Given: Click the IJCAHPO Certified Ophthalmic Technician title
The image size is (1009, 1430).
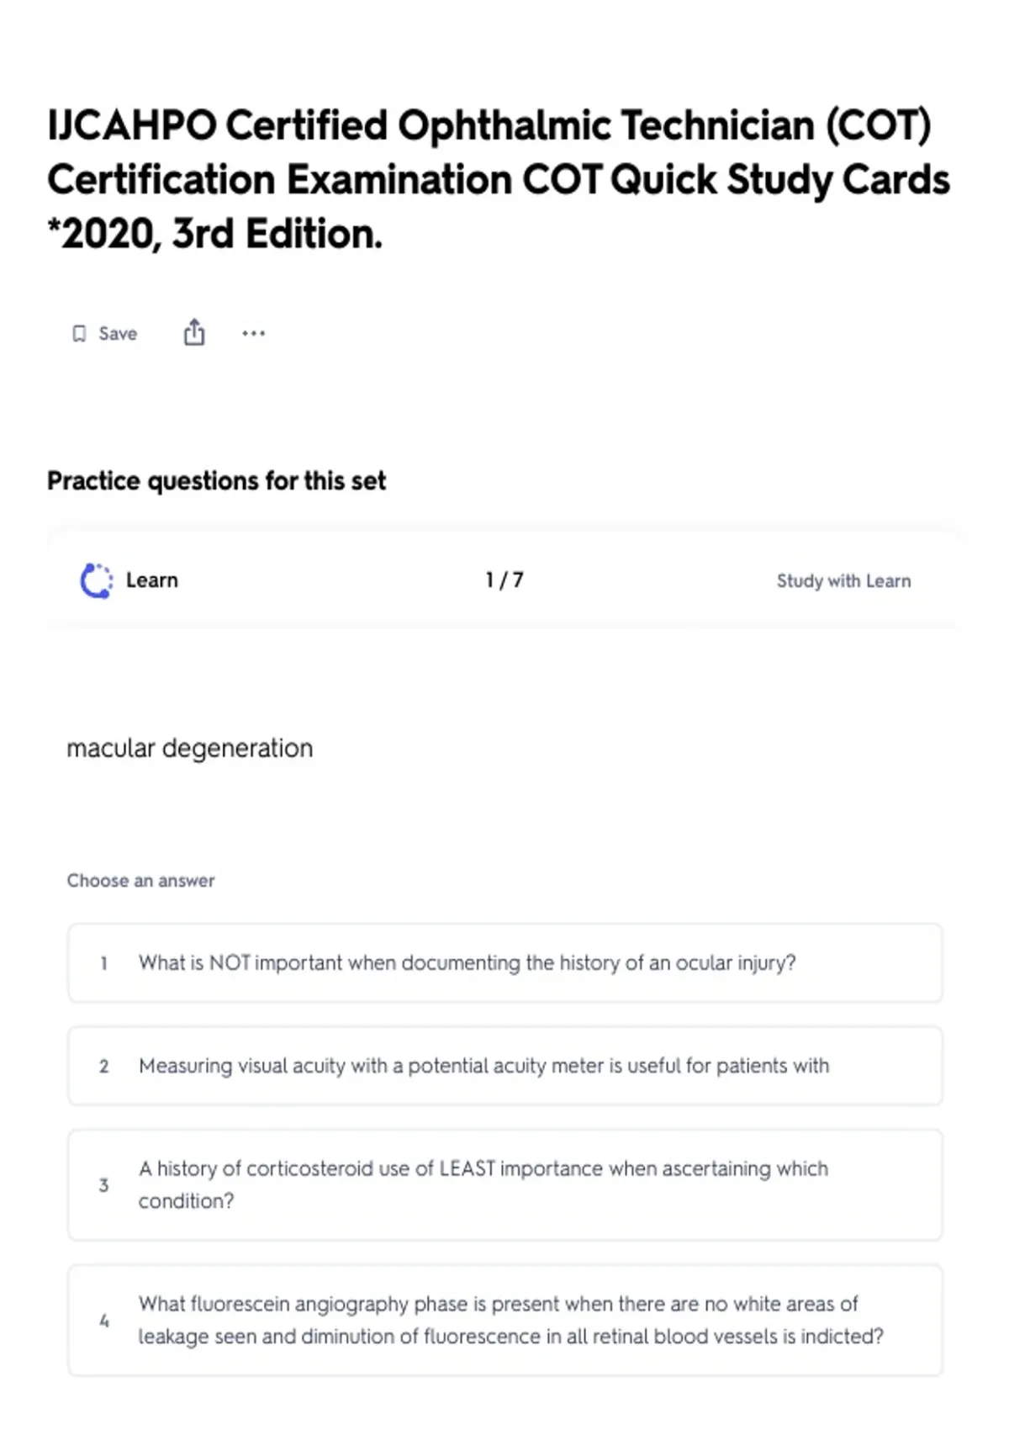Looking at the screenshot, I should [498, 179].
